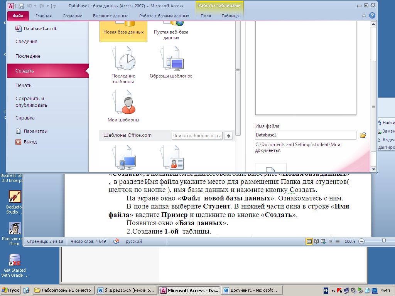Viewport: 395px width, 296px height.
Task: Open recent file Database1.accdb
Action: pyautogui.click(x=37, y=29)
